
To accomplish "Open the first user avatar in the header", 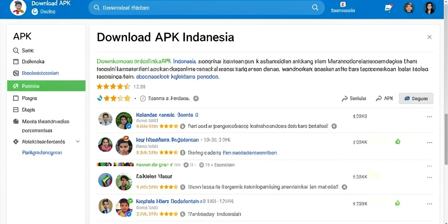I will click(409, 8).
